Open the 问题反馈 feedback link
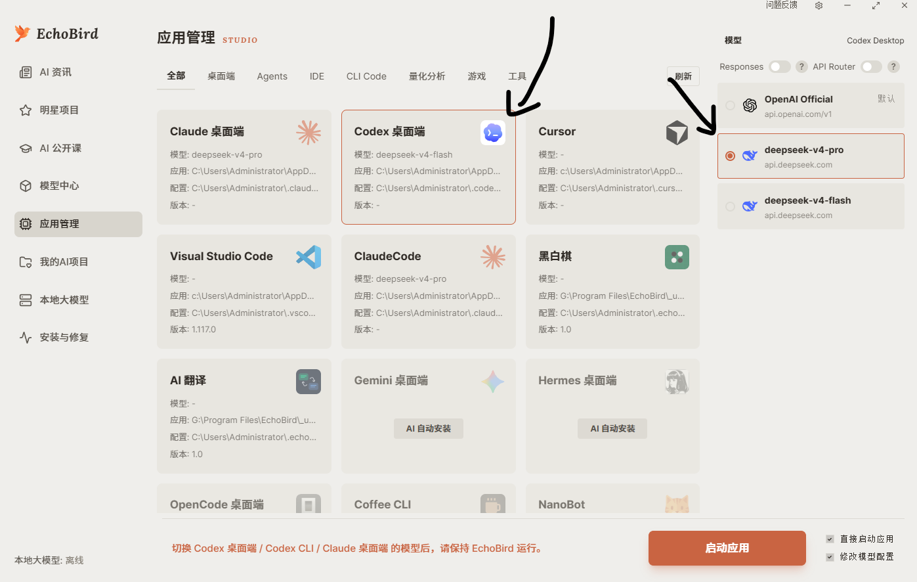This screenshot has height=582, width=917. [x=782, y=5]
